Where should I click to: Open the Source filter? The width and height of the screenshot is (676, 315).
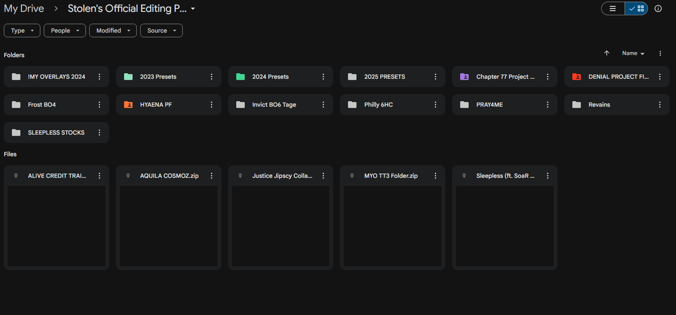[161, 31]
